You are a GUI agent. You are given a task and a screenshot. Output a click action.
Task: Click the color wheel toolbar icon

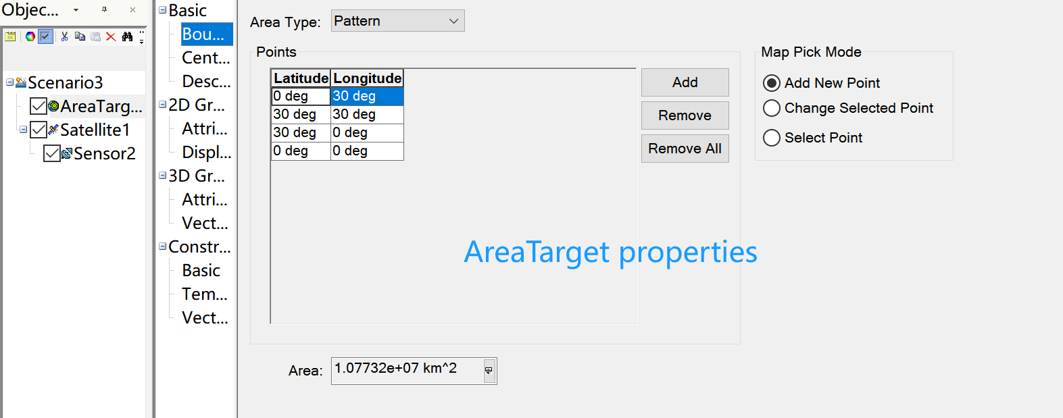coord(30,36)
